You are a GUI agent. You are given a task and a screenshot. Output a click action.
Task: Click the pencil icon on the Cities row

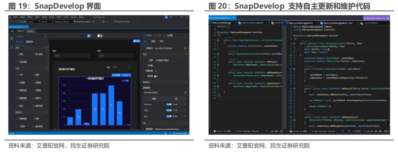185,110
